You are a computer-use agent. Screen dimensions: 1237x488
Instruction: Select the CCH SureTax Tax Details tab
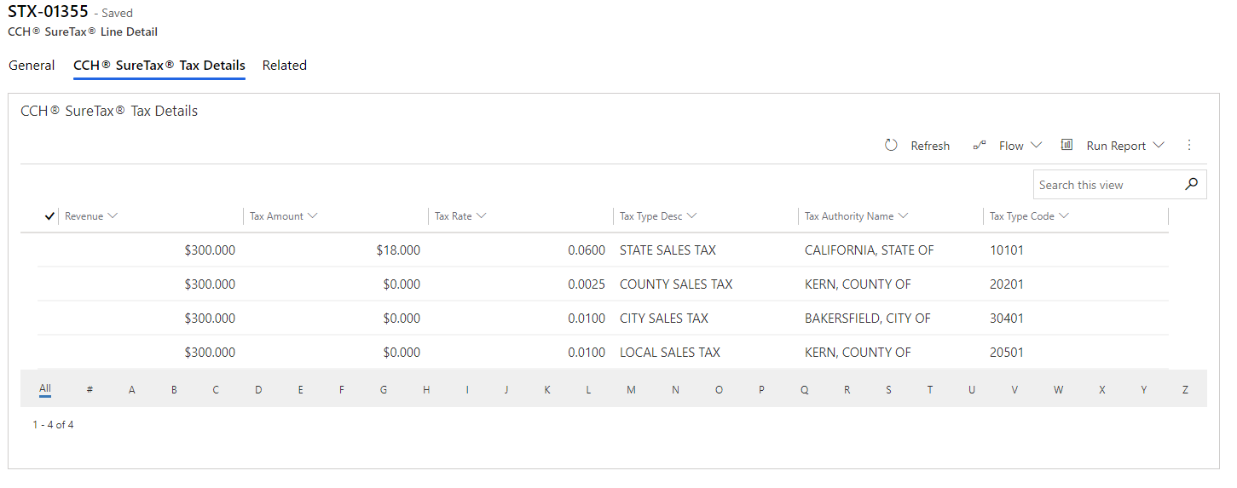click(159, 66)
